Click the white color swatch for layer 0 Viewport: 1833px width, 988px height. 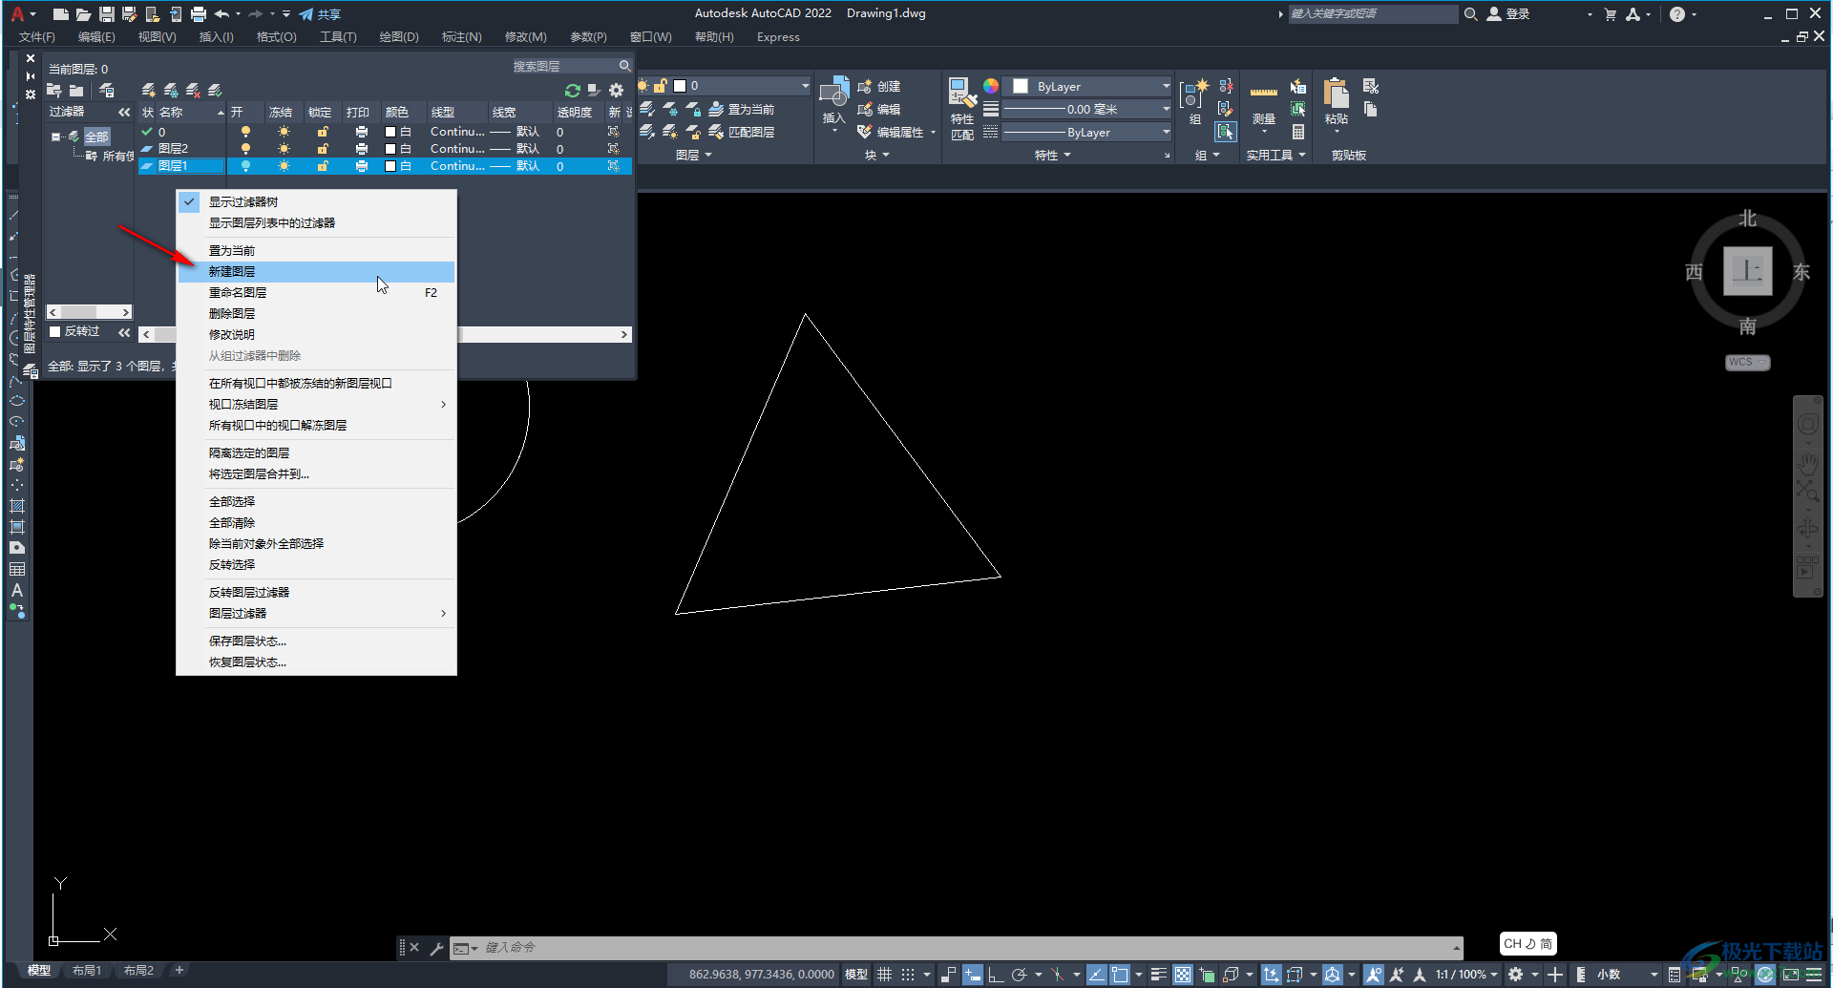(x=390, y=132)
